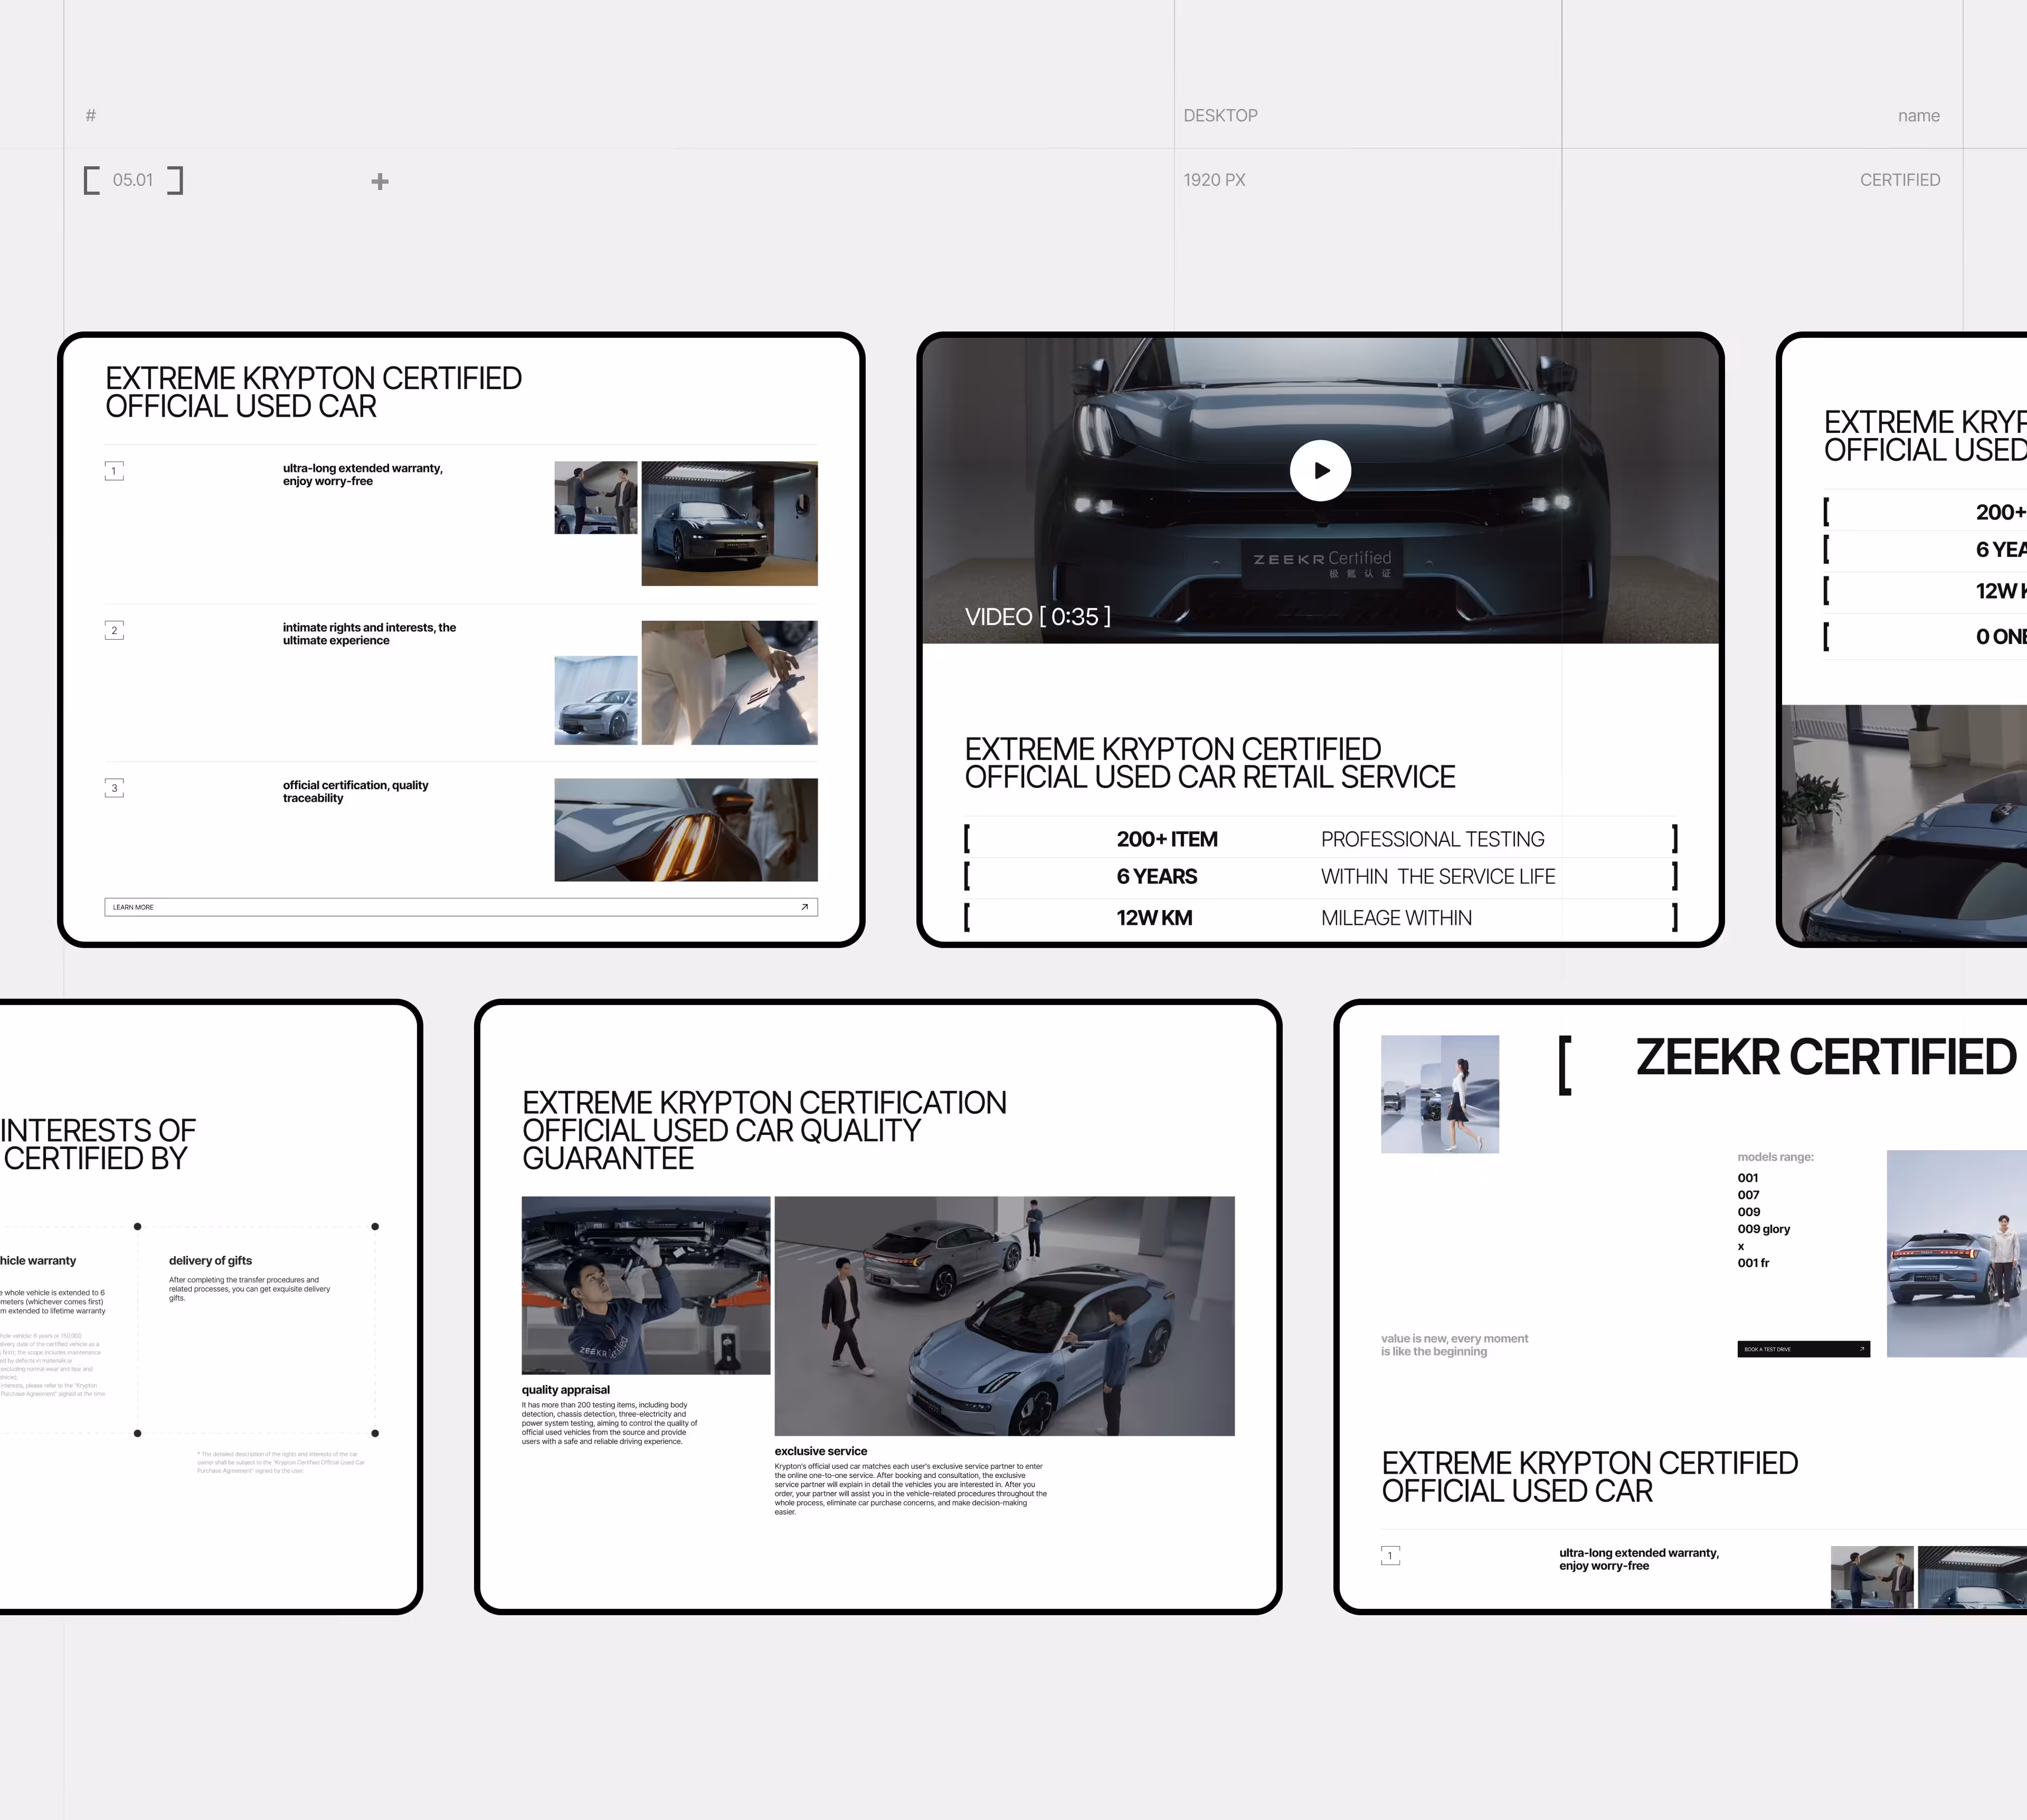Click the number 2 badge beside intimate rights

pos(114,630)
